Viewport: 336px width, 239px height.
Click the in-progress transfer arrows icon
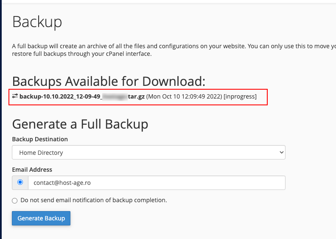[15, 96]
